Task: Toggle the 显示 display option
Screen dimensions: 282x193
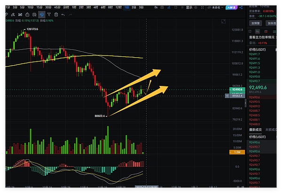Action: coord(190,8)
